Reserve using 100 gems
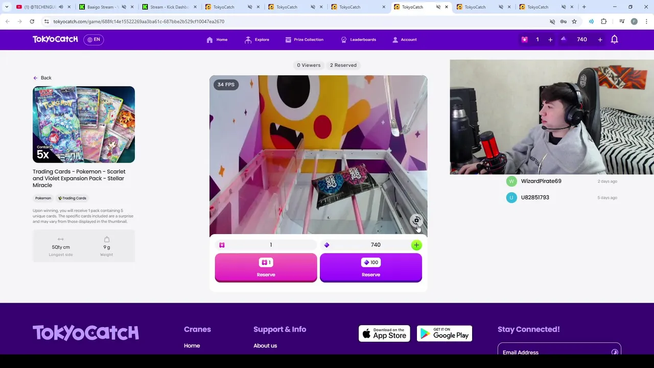The image size is (654, 368). [371, 267]
